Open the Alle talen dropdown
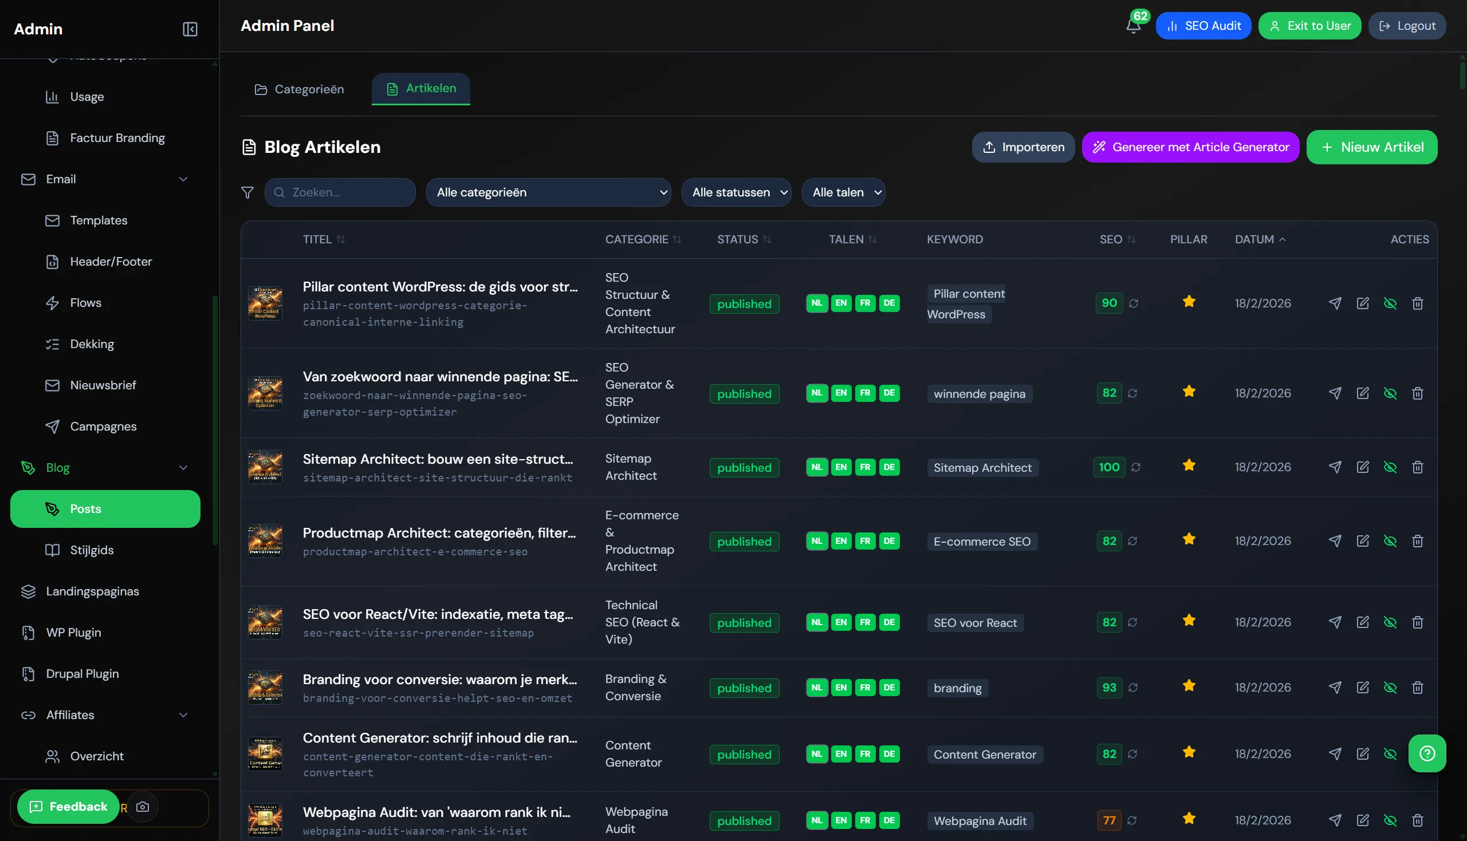This screenshot has width=1467, height=841. 843,192
